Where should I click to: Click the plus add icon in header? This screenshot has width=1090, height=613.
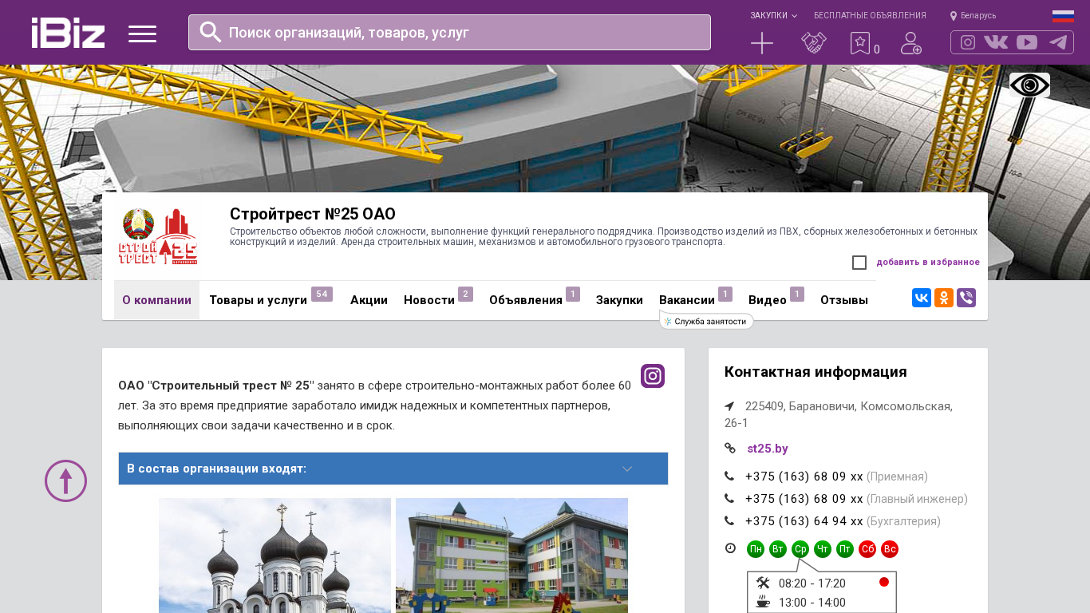point(762,43)
